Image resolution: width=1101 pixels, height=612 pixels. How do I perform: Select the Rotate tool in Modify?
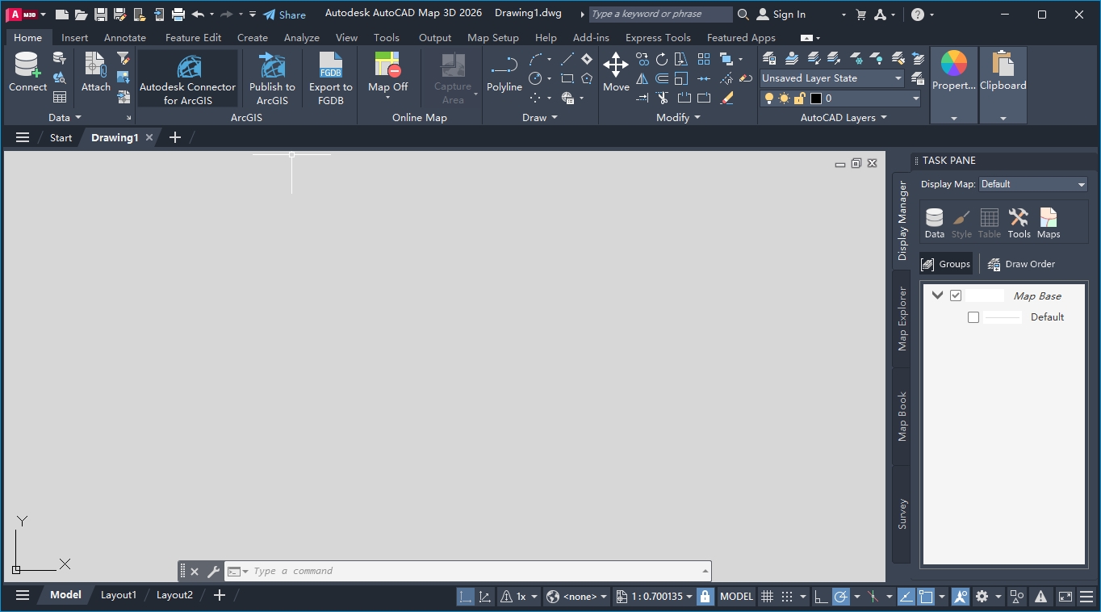(x=662, y=59)
